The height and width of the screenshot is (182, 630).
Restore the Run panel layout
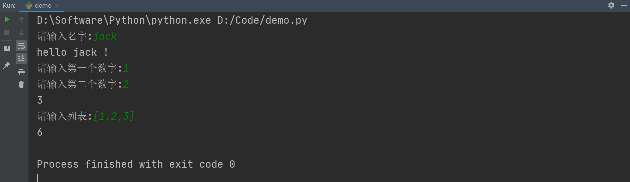[x=7, y=49]
